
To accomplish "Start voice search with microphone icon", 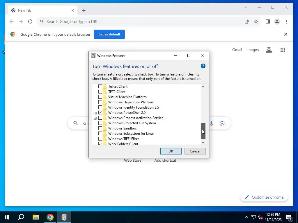I will (211, 123).
